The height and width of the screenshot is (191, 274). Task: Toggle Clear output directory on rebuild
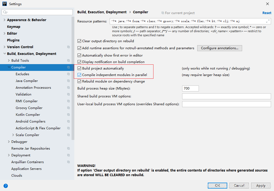point(79,41)
